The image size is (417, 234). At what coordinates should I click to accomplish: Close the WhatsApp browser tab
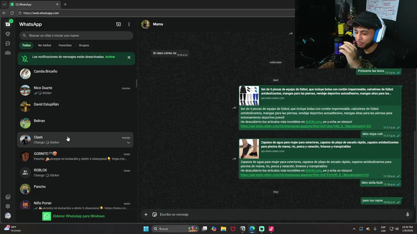(x=57, y=5)
